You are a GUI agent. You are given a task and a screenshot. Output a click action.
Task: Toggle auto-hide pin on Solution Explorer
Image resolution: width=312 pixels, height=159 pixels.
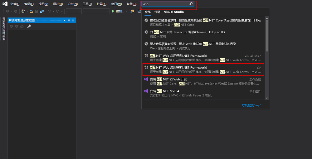69,20
